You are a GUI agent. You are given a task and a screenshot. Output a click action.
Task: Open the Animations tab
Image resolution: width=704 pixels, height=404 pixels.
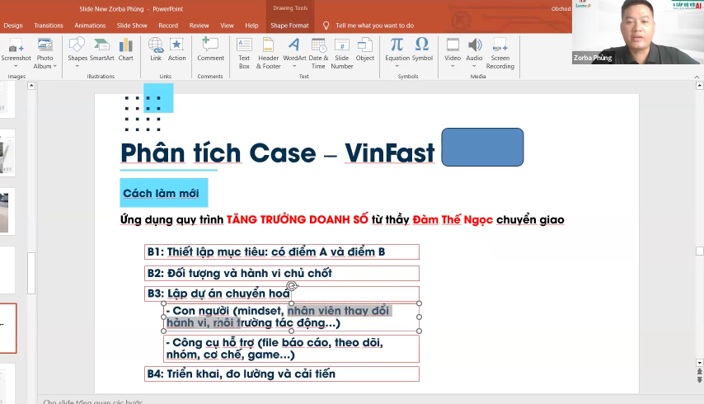pyautogui.click(x=90, y=26)
